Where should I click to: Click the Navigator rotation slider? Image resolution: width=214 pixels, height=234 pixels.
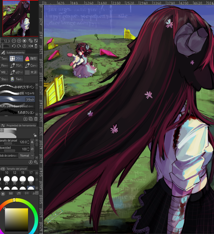click(x=5, y=46)
